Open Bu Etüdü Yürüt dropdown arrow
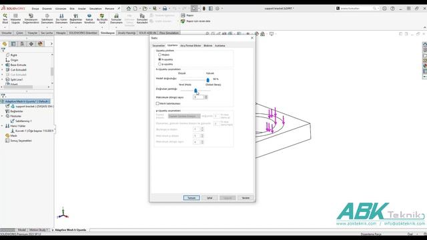 click(x=102, y=27)
